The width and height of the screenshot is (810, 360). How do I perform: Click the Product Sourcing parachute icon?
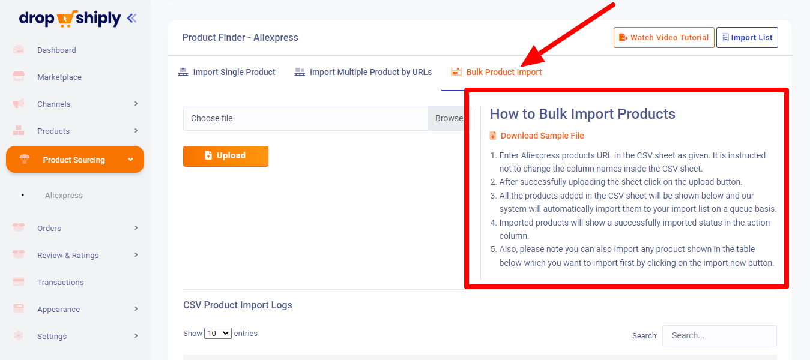tap(24, 160)
